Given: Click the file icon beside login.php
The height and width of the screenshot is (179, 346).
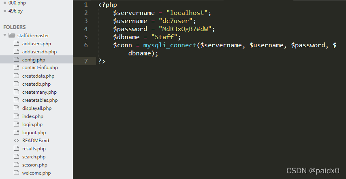Looking at the screenshot, I should pos(16,124).
